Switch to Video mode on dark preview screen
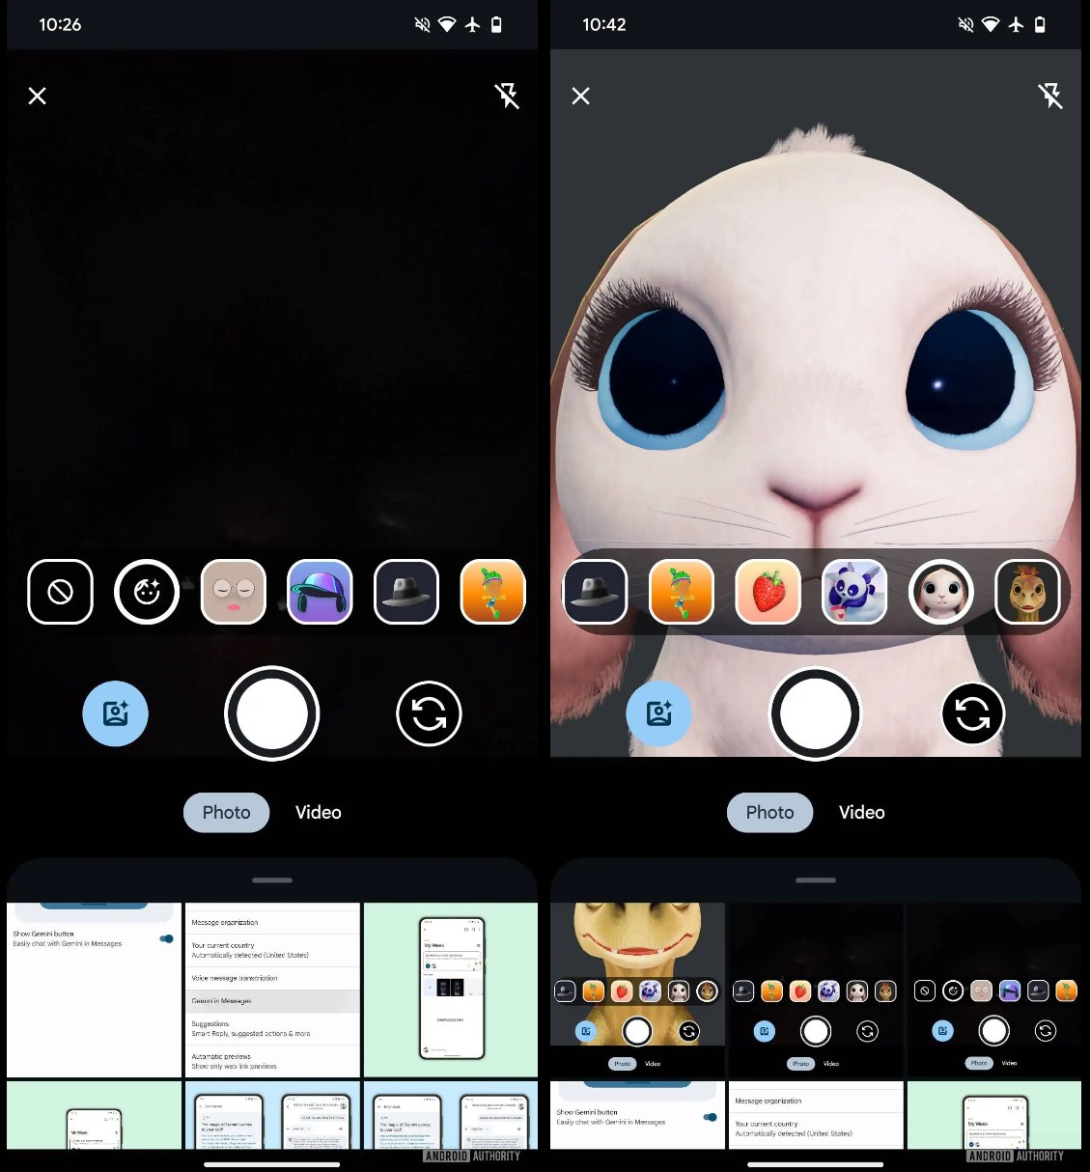Viewport: 1090px width, 1172px height. pyautogui.click(x=319, y=813)
